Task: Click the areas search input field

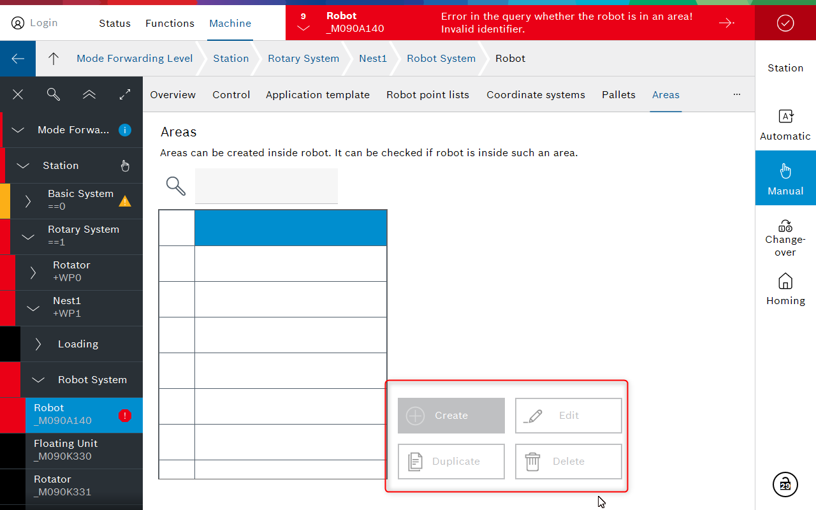Action: (266, 186)
